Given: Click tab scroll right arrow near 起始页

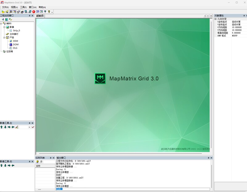Looking at the screenshot, I should (208, 16).
